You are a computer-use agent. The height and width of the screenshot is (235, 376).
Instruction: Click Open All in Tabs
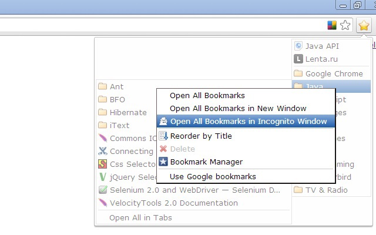(x=140, y=217)
